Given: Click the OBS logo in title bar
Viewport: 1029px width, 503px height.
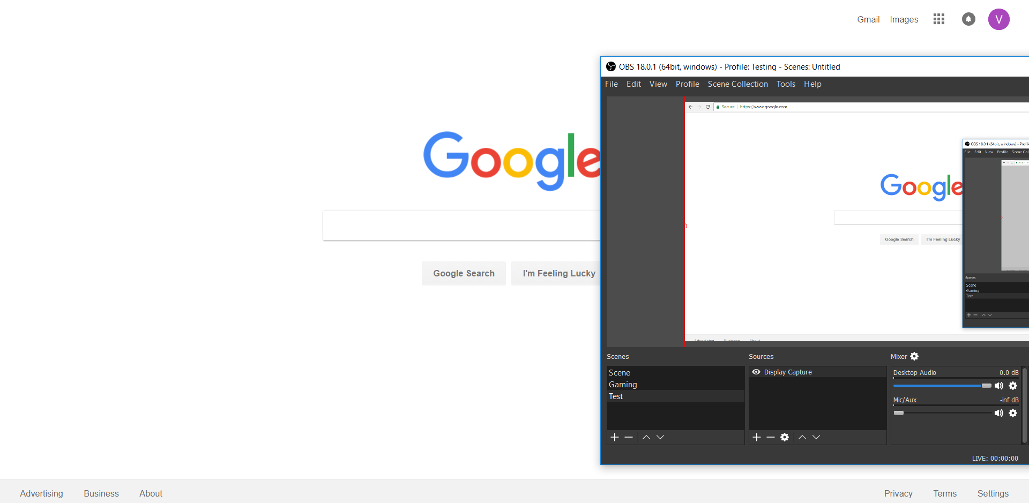Looking at the screenshot, I should (611, 66).
